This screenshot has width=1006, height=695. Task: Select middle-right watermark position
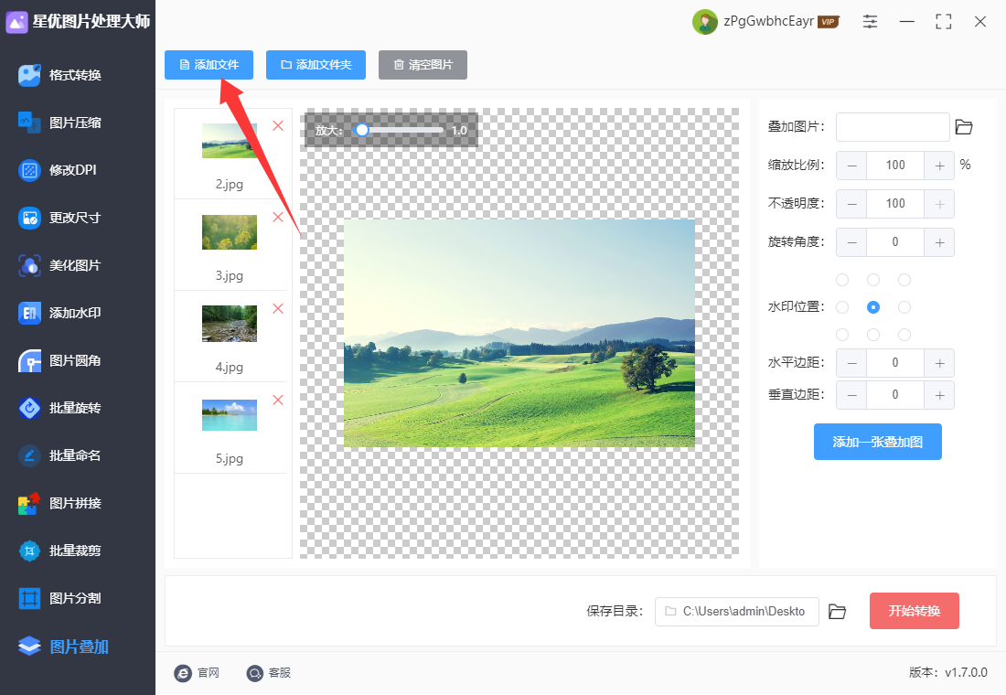(904, 307)
